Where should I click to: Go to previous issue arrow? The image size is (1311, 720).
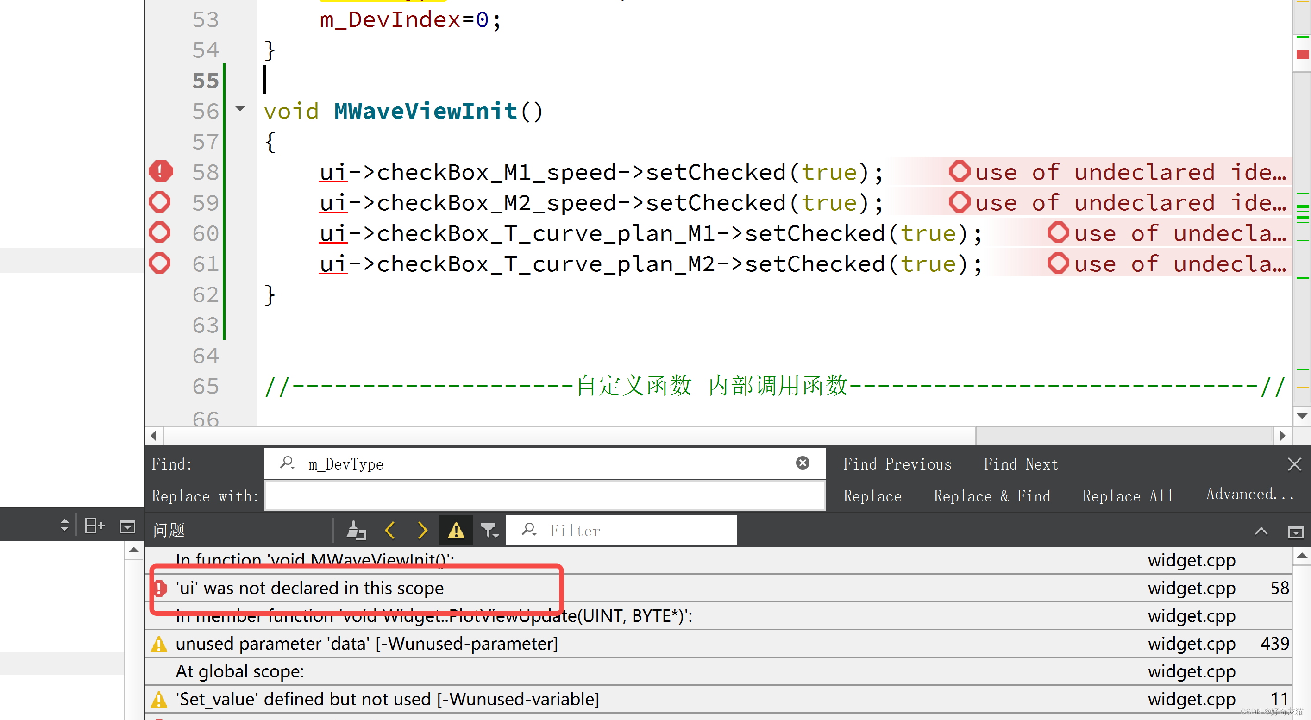tap(390, 530)
